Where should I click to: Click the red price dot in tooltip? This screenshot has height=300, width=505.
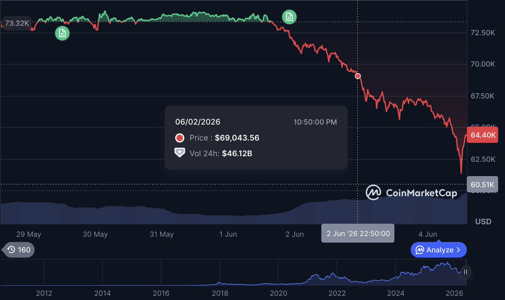pos(180,138)
